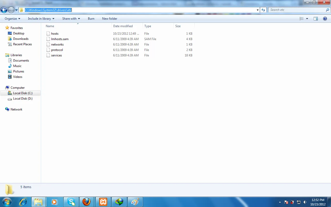Click the hosts file icon
Viewport: 331px width, 207px height.
[x=48, y=33]
